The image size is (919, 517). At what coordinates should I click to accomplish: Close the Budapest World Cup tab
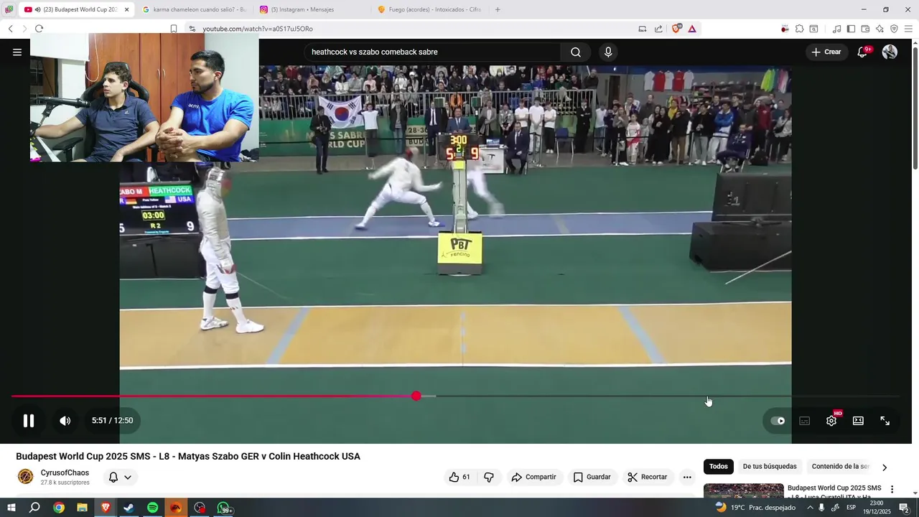coord(127,9)
